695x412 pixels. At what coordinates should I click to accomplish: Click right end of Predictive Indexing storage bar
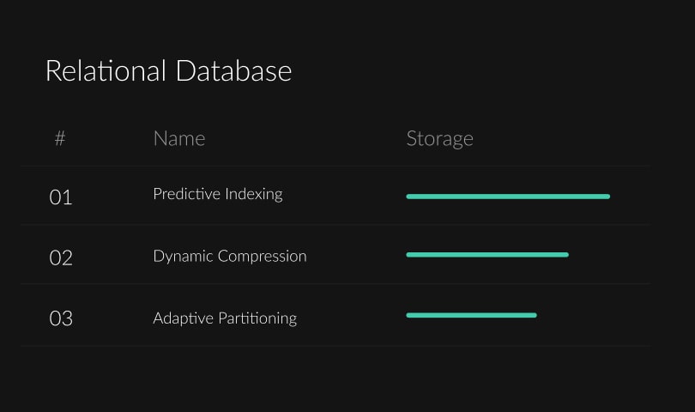pyautogui.click(x=607, y=197)
